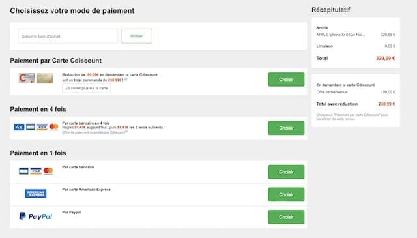The height and width of the screenshot is (238, 417).
Task: Choose payment 'Par Paypal'
Action: (x=286, y=217)
